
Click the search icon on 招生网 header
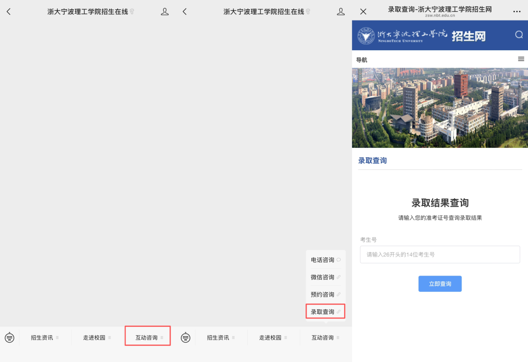(x=519, y=35)
